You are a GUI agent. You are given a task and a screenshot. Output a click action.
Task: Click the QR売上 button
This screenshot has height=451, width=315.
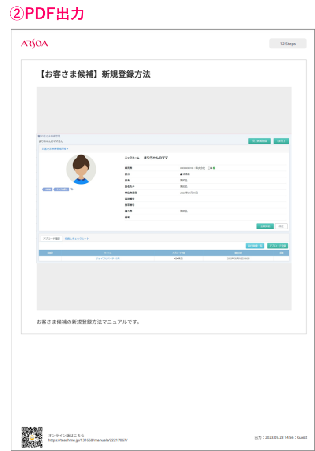coord(281,141)
